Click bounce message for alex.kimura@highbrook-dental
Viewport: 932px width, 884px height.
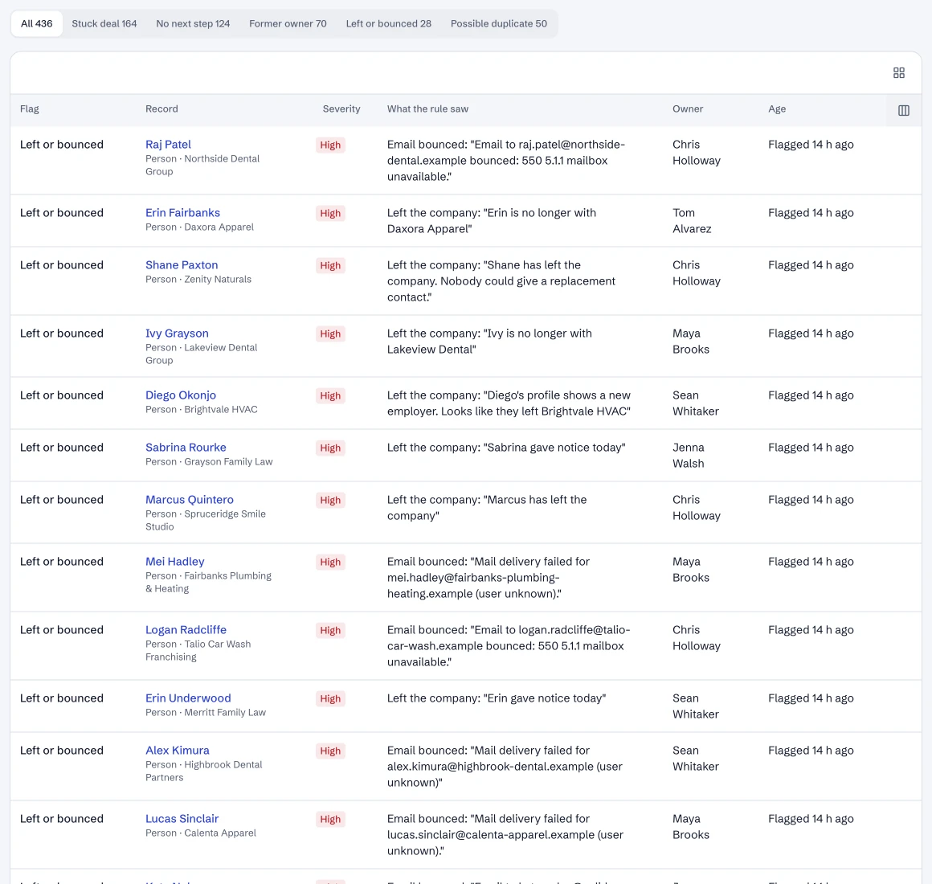tap(505, 767)
